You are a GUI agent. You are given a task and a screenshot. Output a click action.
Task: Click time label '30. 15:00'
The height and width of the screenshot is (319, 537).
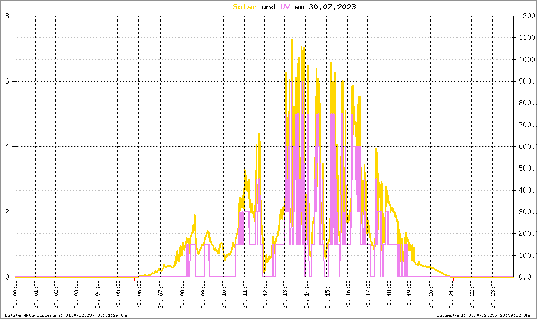pos(327,294)
